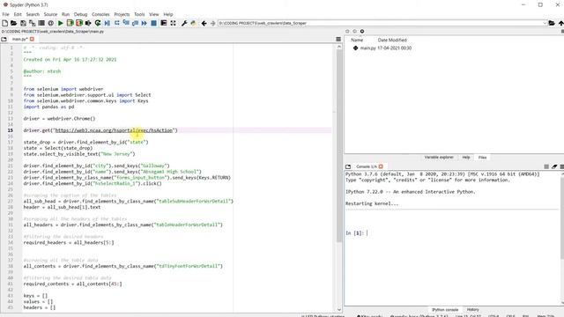Viewport: 564px width, 317px height.
Task: Save all files from the toolbar
Action: coord(33,23)
